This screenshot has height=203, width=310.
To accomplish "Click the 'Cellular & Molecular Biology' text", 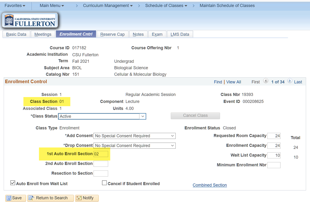I will point(140,74).
